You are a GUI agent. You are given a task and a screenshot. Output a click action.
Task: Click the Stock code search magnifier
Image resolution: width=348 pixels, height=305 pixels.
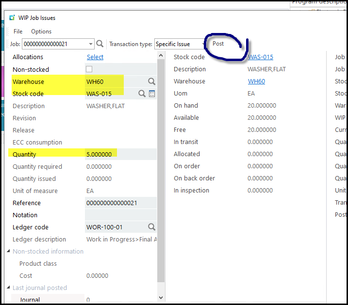[142, 94]
